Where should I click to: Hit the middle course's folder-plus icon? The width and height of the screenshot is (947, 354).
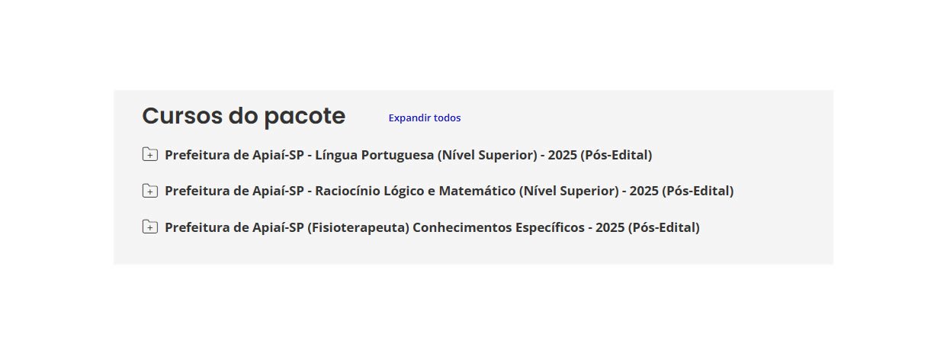click(149, 191)
